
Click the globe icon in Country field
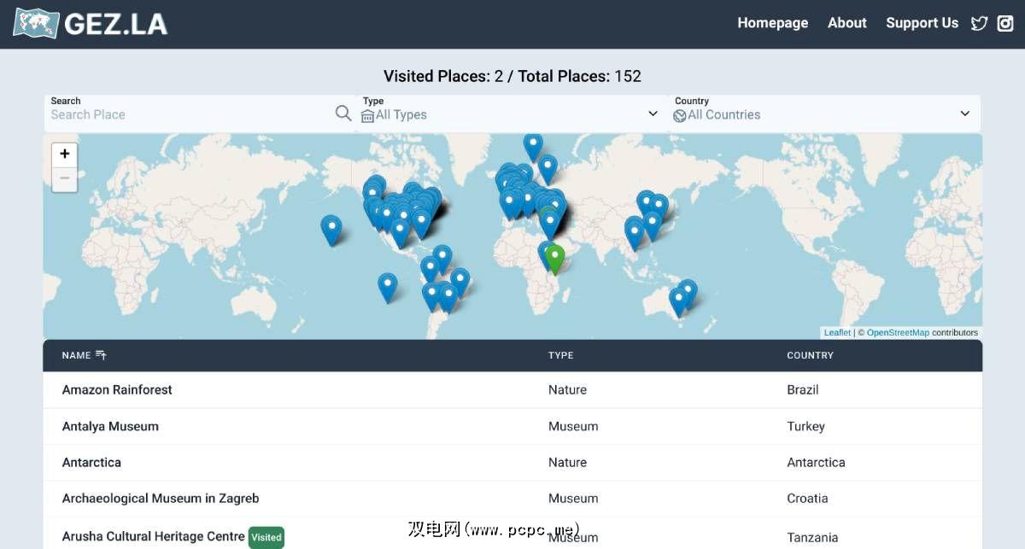click(x=680, y=115)
